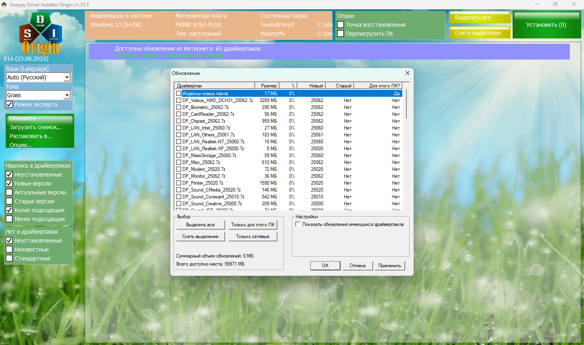
Task: Click the Snappy Driver Installer Origin logo
Action: [x=40, y=34]
